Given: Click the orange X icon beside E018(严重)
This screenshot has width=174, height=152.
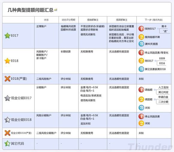Looking at the screenshot, I should coord(7,79).
